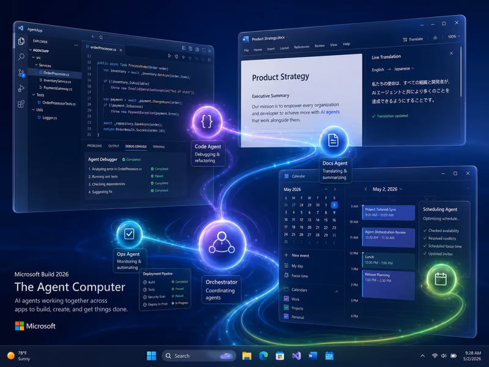Open Focus time in the Calendar sidebar
This screenshot has width=489, height=367.
tap(296, 276)
